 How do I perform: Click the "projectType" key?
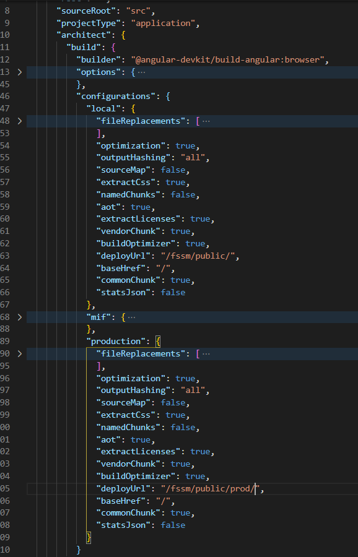point(89,24)
